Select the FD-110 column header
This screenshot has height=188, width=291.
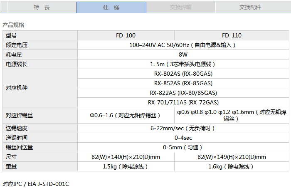point(232,35)
